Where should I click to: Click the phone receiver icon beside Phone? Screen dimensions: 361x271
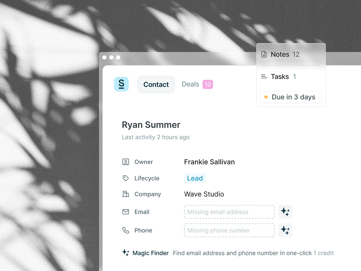point(125,230)
